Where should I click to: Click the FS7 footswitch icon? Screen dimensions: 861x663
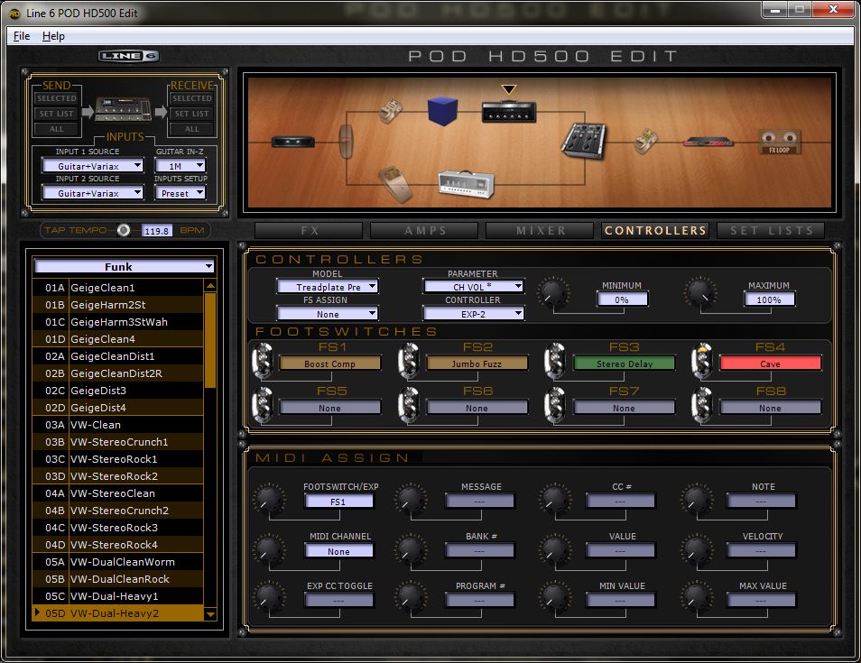pyautogui.click(x=555, y=405)
